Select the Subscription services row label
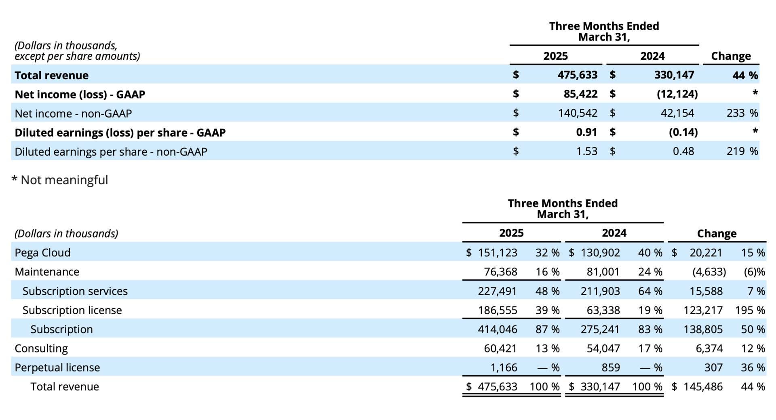Viewport: 776px width, 420px height. pyautogui.click(x=75, y=291)
